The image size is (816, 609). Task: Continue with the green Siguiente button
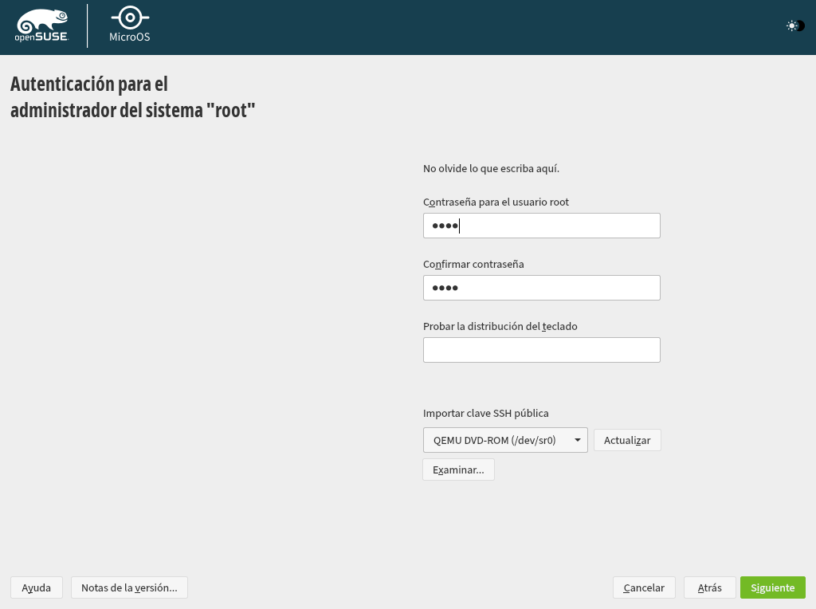[773, 587]
